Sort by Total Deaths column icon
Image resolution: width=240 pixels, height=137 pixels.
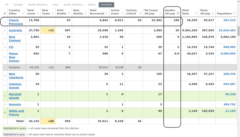69,13
